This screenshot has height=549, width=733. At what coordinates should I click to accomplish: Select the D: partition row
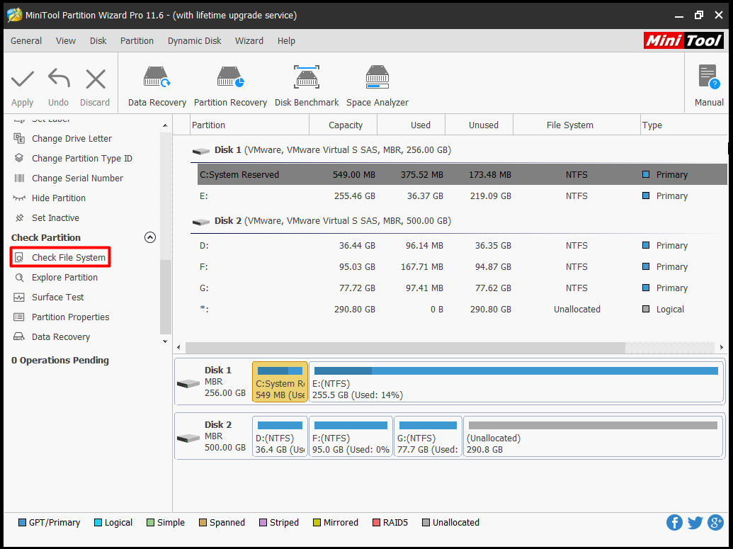[x=462, y=246]
